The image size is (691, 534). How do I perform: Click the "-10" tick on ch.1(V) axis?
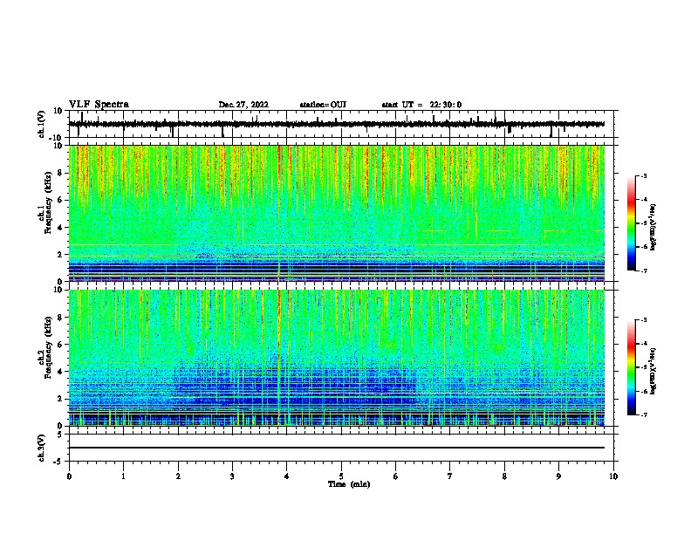[57, 138]
